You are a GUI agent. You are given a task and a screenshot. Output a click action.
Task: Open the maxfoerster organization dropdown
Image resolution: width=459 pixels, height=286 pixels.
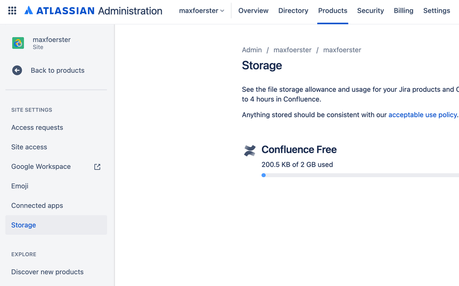point(201,11)
